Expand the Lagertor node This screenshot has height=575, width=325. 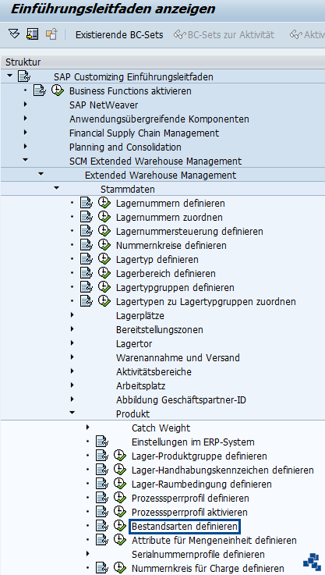(x=72, y=343)
